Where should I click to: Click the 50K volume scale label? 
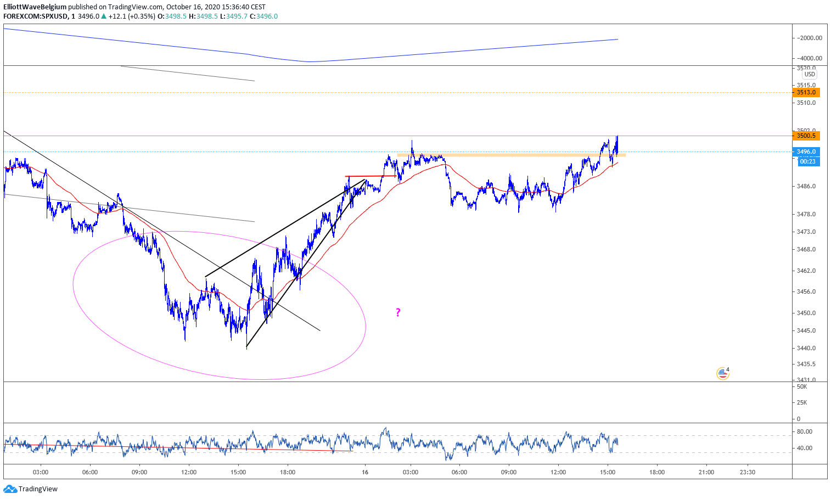click(802, 386)
